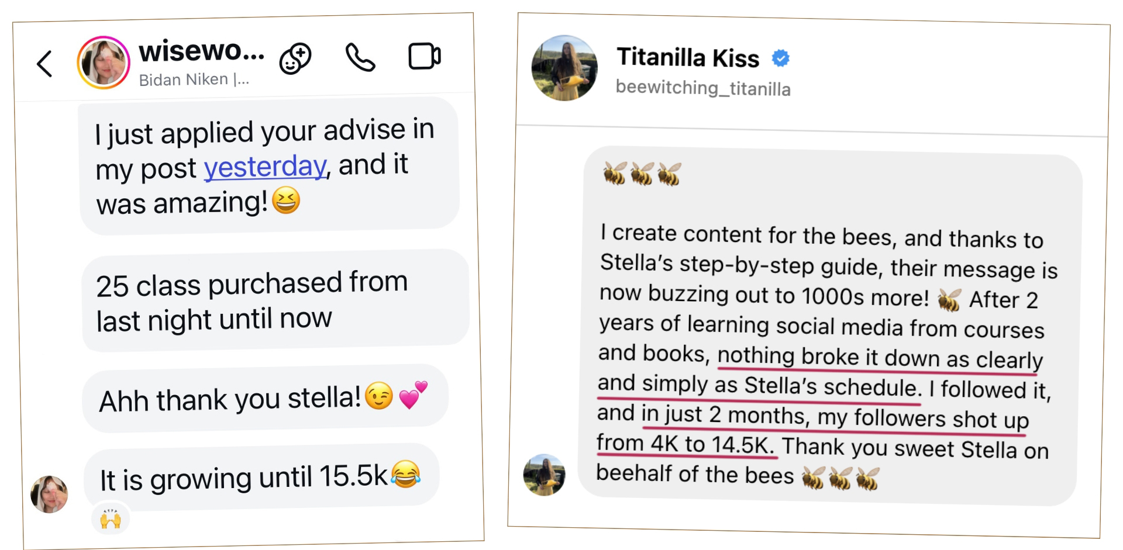
Task: Open Titanilla Kiss large profile photo
Action: 564,68
